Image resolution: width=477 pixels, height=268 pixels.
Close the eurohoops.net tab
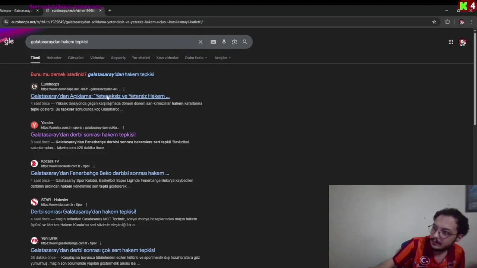point(100,10)
